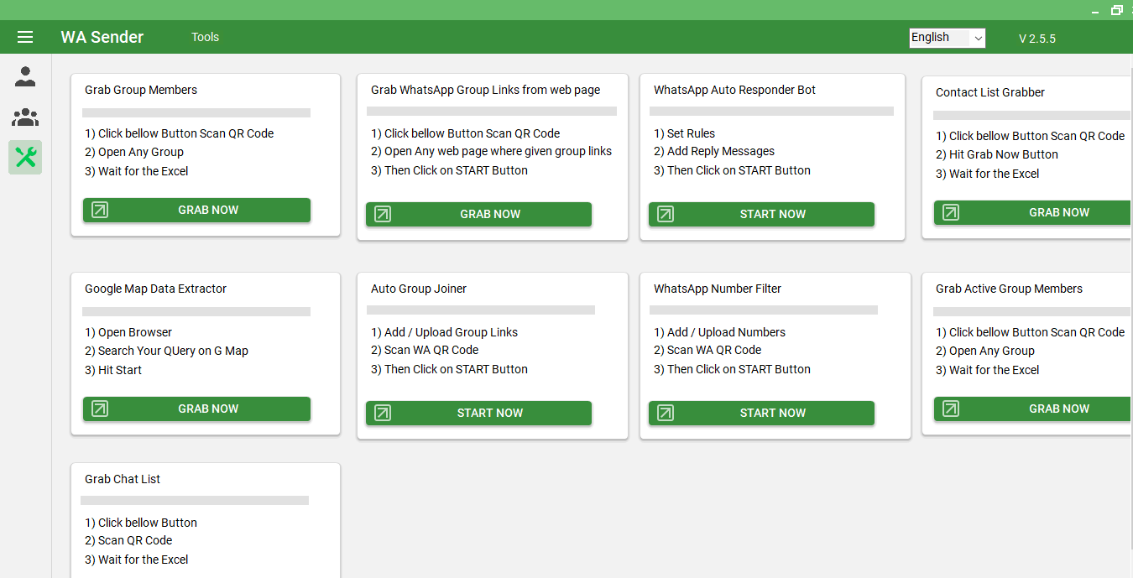Screen dimensions: 1133x578
Task: Click arrow icon on WhatsApp Number Filter button
Action: pos(666,413)
